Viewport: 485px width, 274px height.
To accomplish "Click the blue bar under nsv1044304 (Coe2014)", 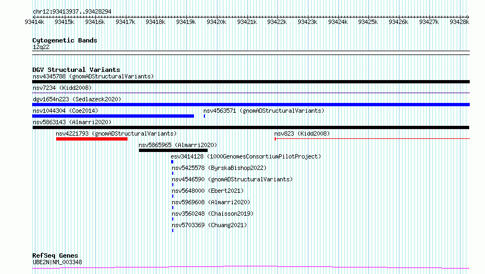I will click(x=113, y=116).
